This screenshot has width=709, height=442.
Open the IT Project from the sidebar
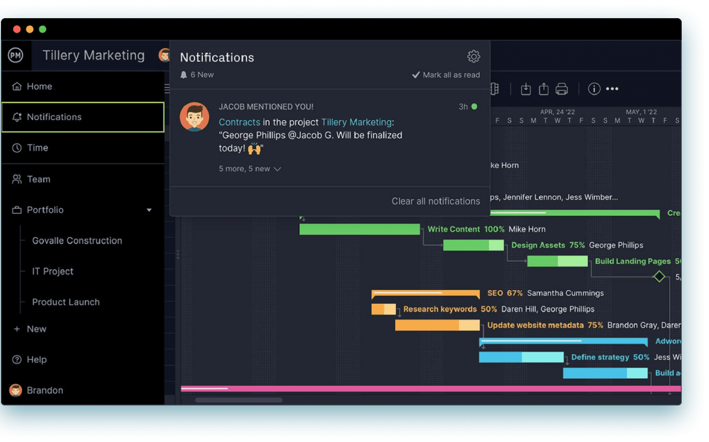52,271
